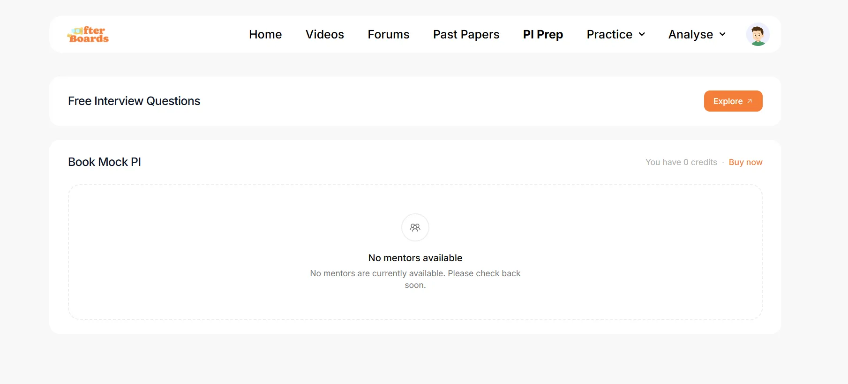Open the Videos section
Viewport: 848px width, 384px height.
[325, 34]
